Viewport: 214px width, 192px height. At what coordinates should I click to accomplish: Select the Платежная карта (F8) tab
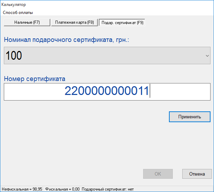(74, 23)
